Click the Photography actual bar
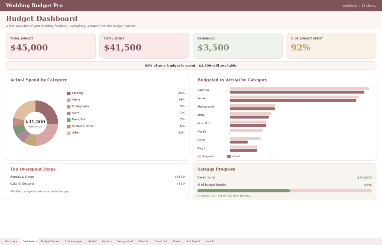Viewport: 382px width, 245px height. coord(253,109)
